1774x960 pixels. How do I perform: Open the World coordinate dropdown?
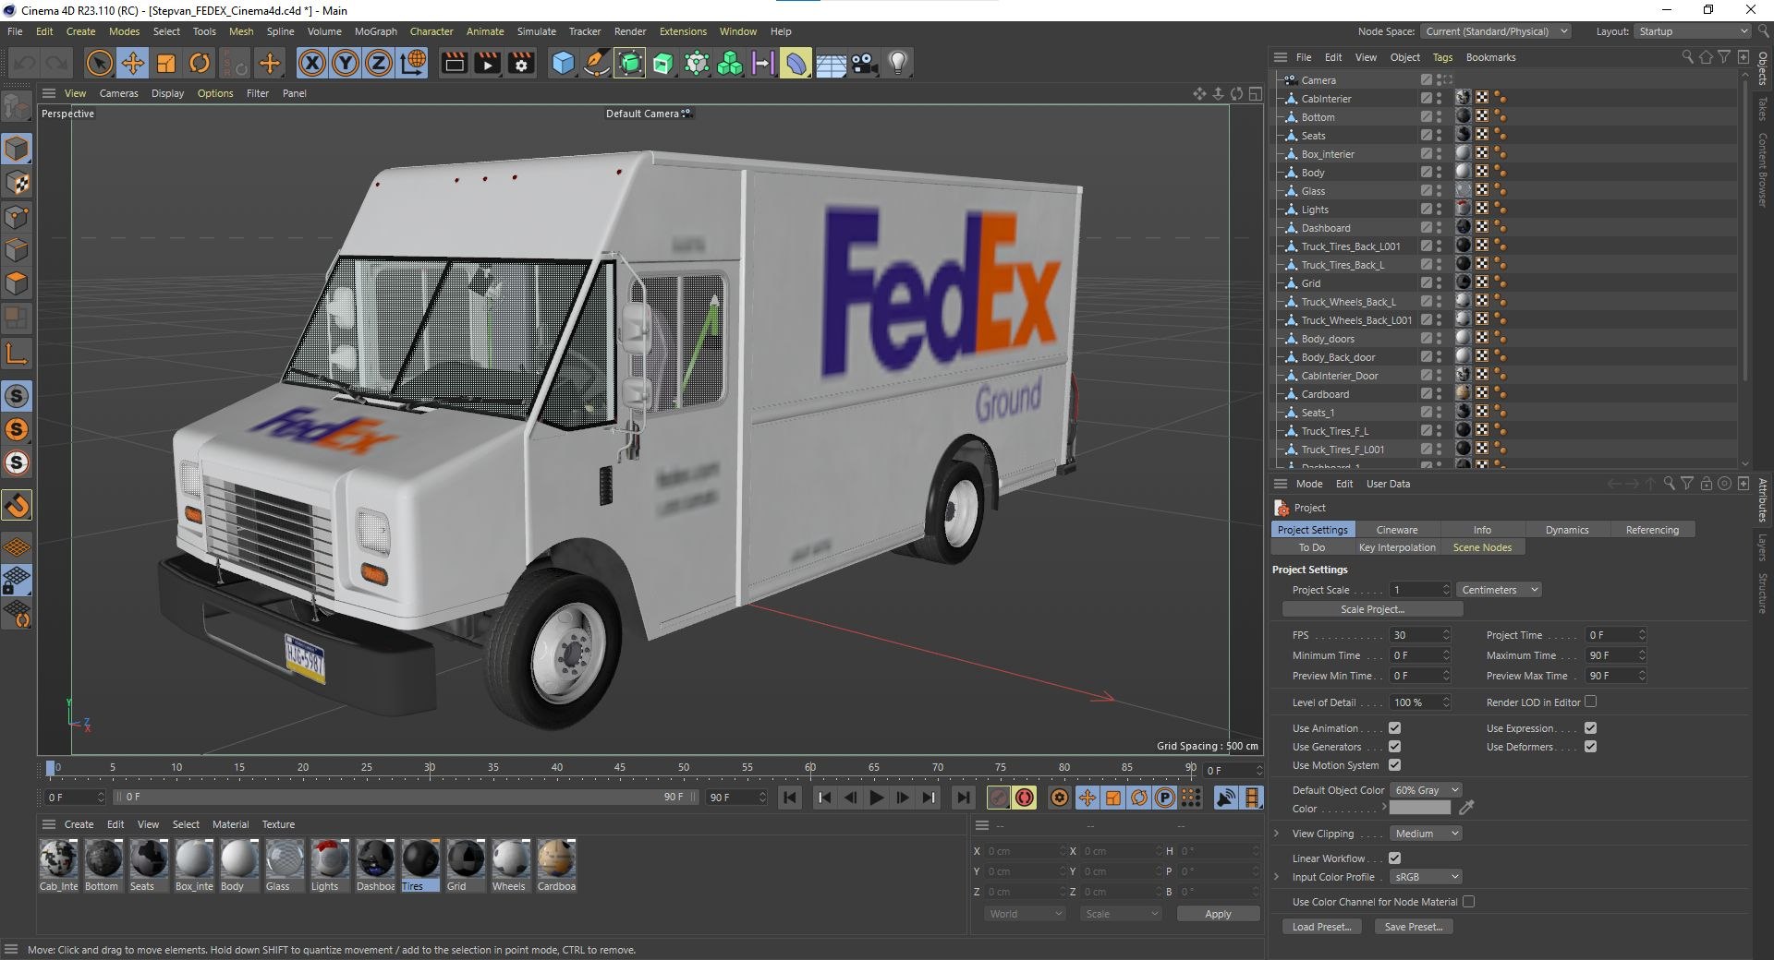[x=1025, y=914]
